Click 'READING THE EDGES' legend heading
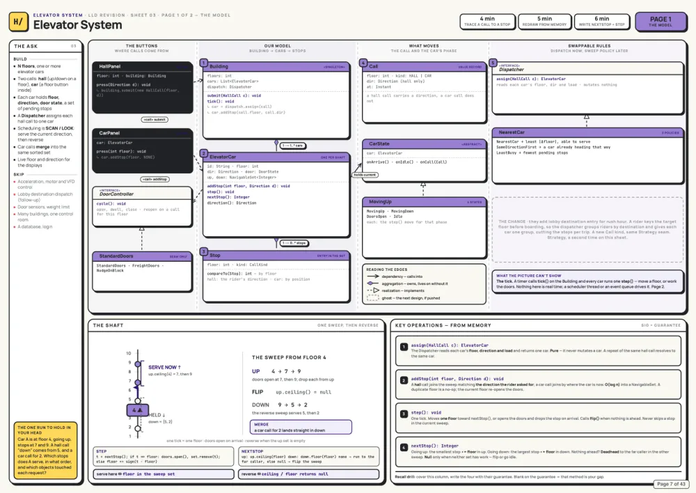The image size is (696, 493). pos(386,269)
